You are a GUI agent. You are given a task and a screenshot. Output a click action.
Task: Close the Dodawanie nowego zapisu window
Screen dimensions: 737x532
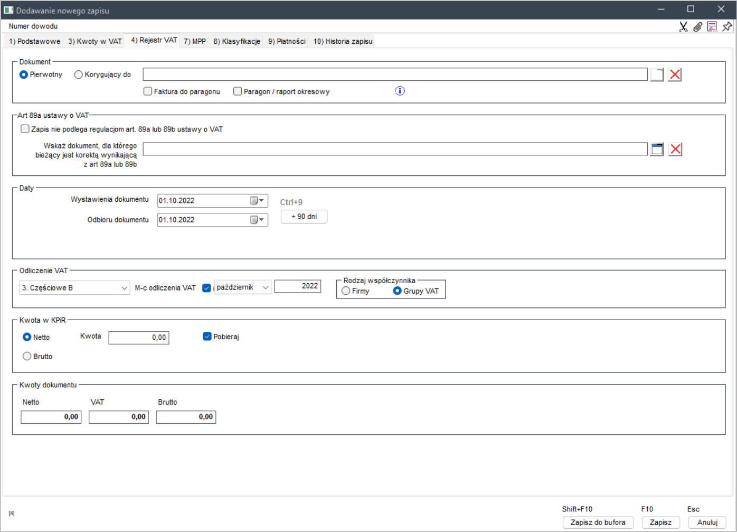pos(721,10)
